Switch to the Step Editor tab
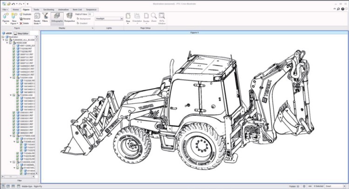The width and height of the screenshot is (349, 189). (x=22, y=33)
